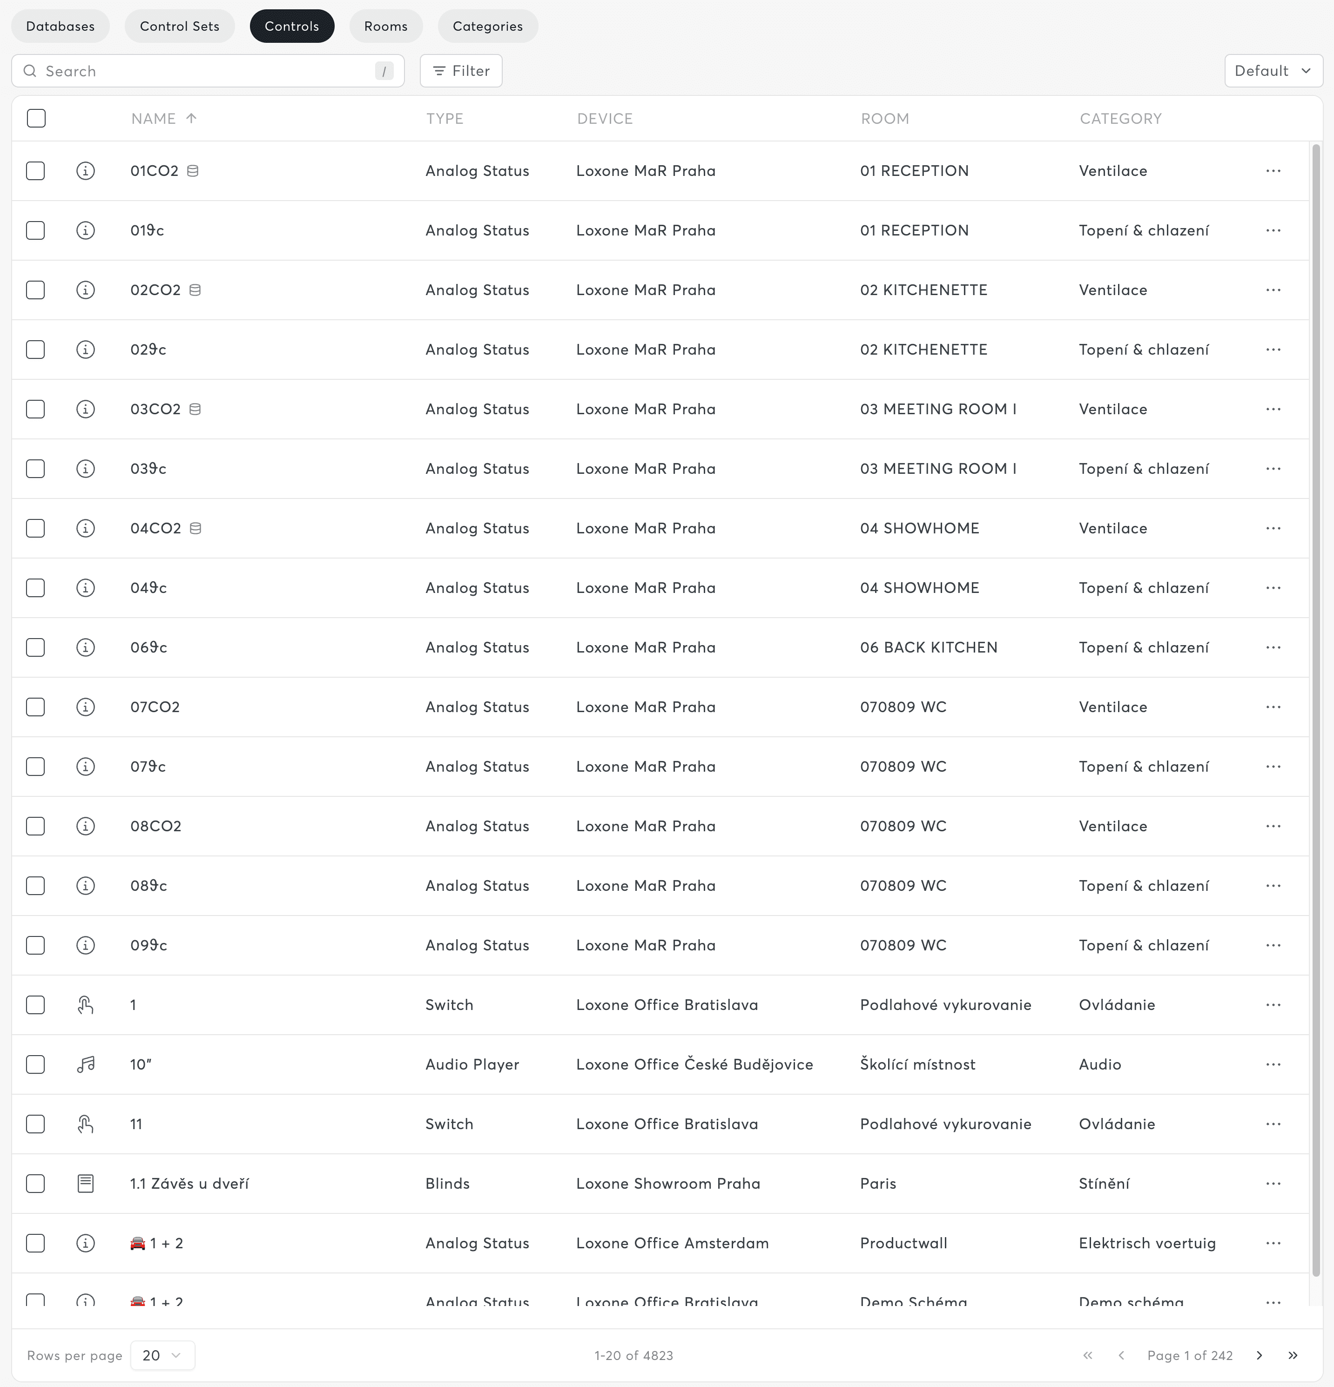Click the 06 BACK KITCHEN room cell
This screenshot has height=1387, width=1334.
(929, 647)
